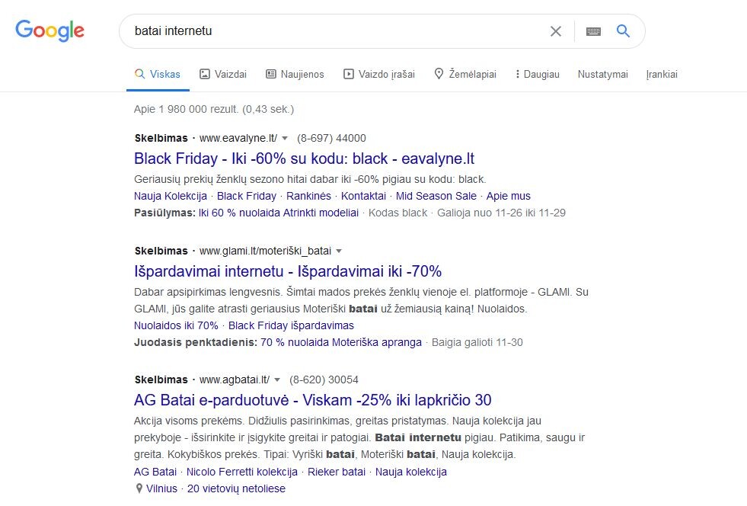Screen dimensions: 747x506
Task: Open the Black Friday eavalyne.lt ad title
Action: coord(304,159)
